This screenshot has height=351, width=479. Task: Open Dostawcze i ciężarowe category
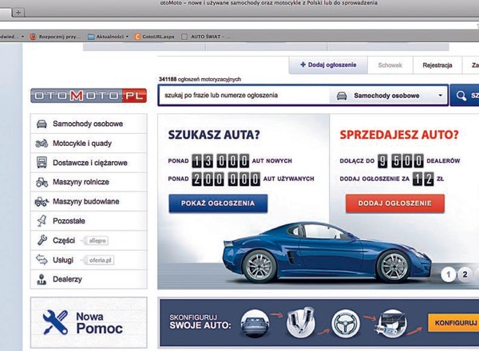coord(89,163)
